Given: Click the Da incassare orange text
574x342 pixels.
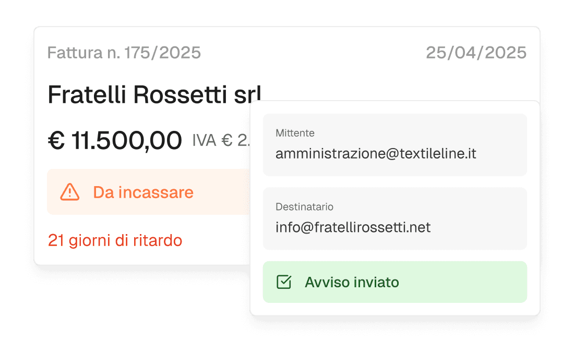Looking at the screenshot, I should 143,192.
